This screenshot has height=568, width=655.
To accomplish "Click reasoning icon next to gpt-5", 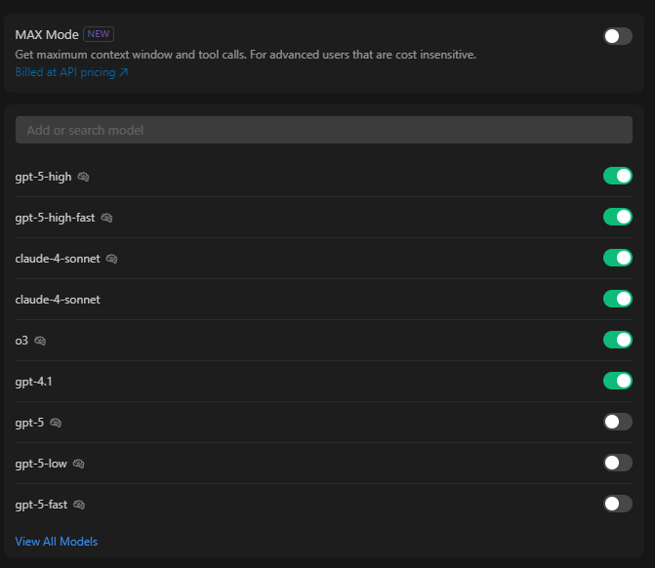I will (56, 423).
